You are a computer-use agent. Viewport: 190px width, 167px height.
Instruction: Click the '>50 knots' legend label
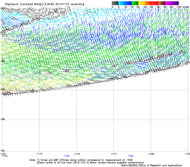[183, 7]
